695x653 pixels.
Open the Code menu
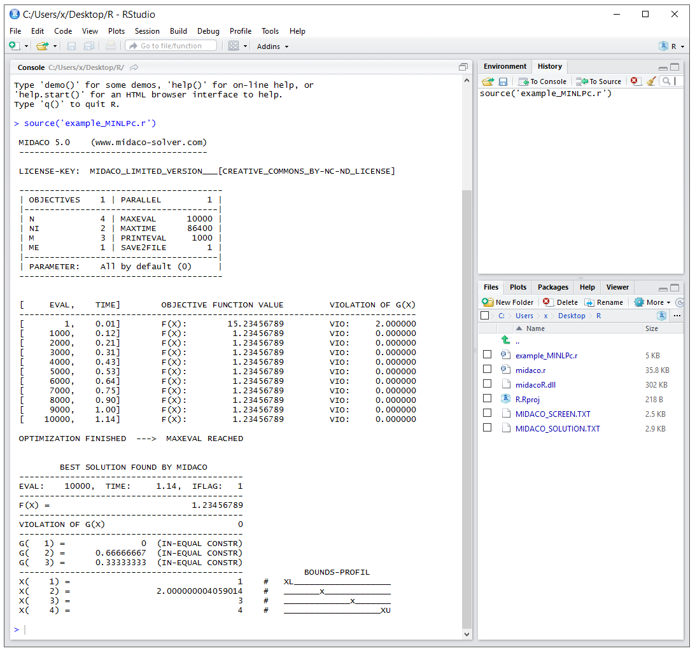coord(63,31)
